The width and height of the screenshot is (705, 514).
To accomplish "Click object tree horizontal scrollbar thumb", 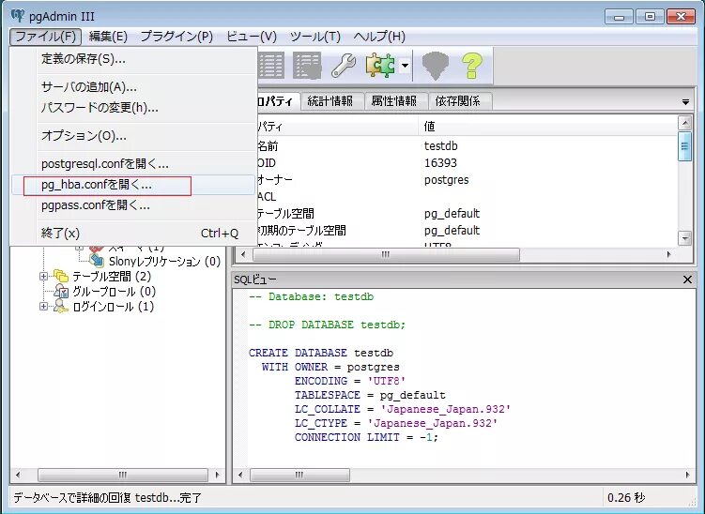I will coord(123,475).
